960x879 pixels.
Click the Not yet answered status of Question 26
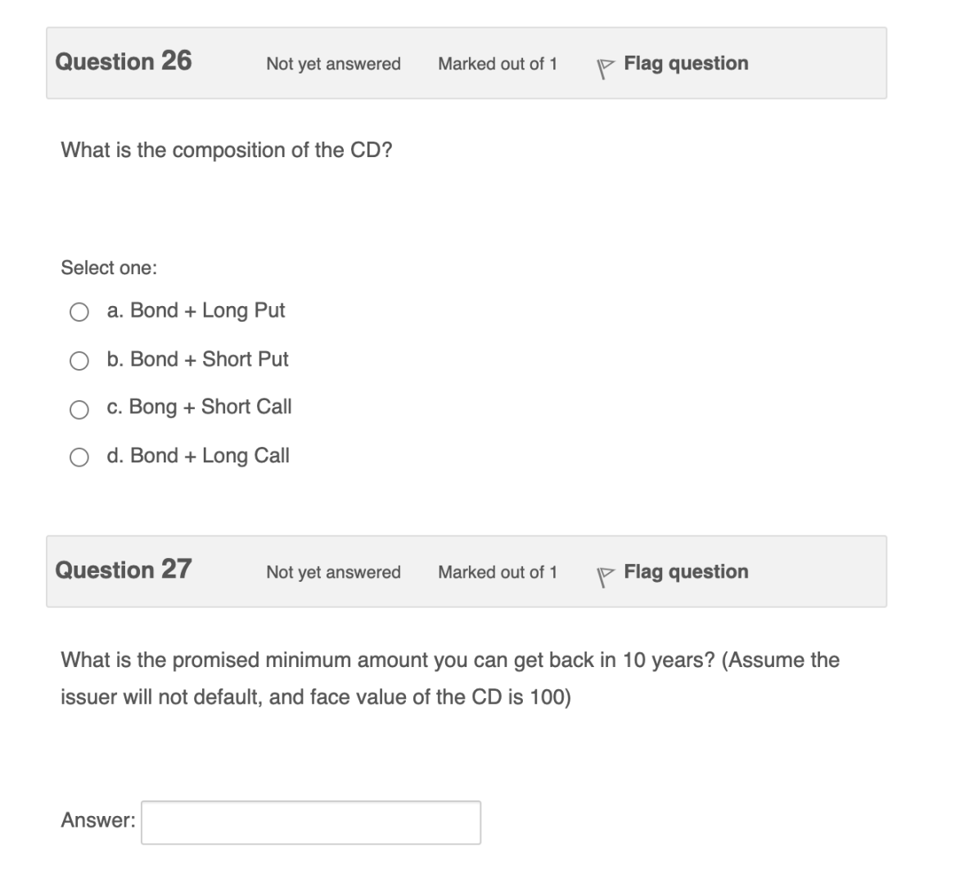pyautogui.click(x=333, y=64)
